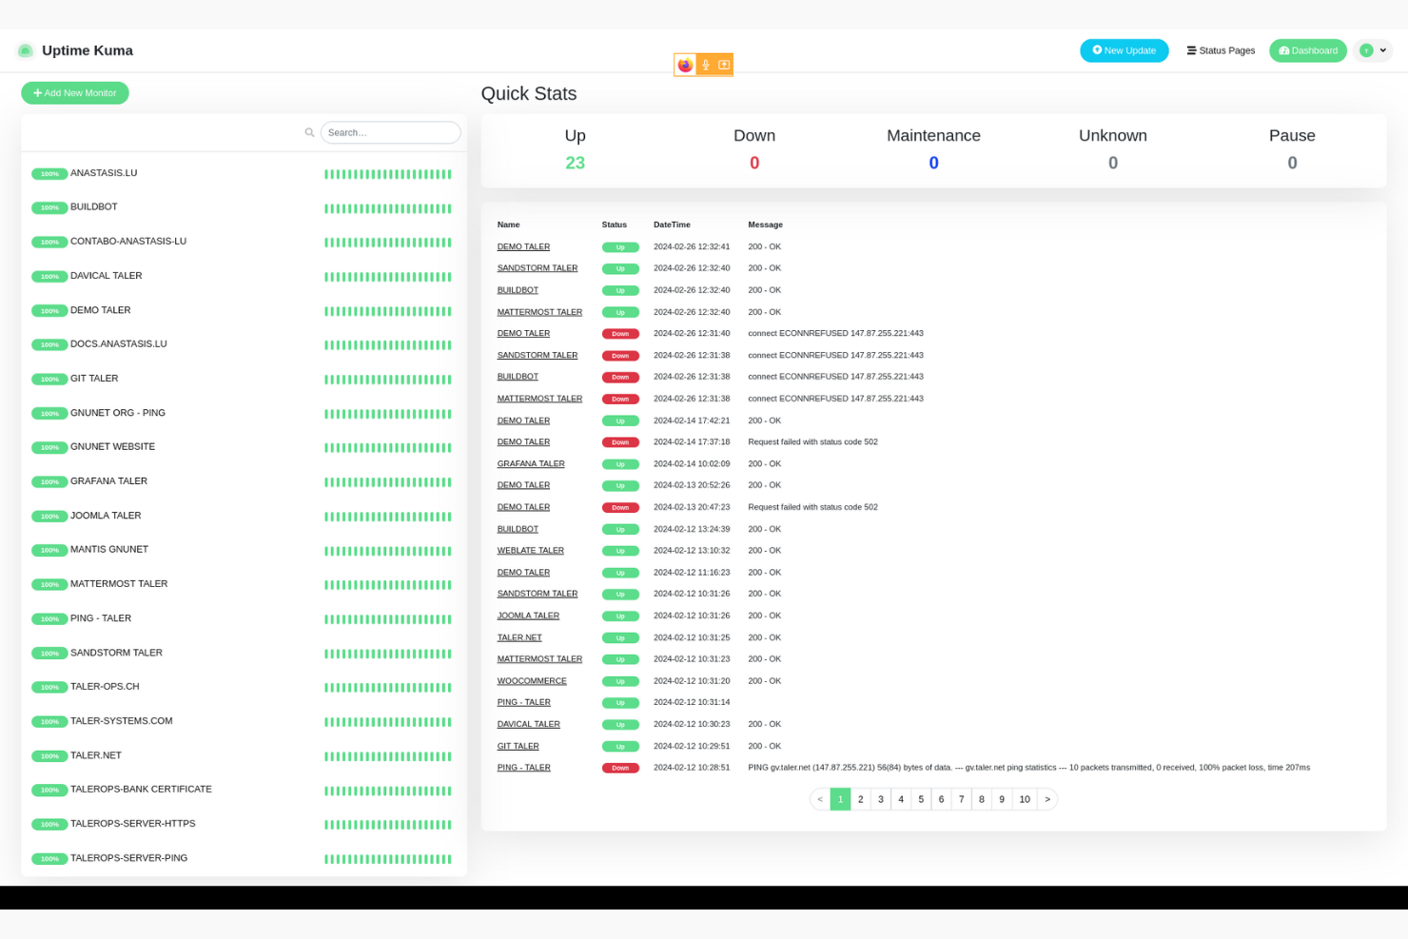Click the Down count 0
Screen dimensions: 1408x939
pyautogui.click(x=754, y=163)
